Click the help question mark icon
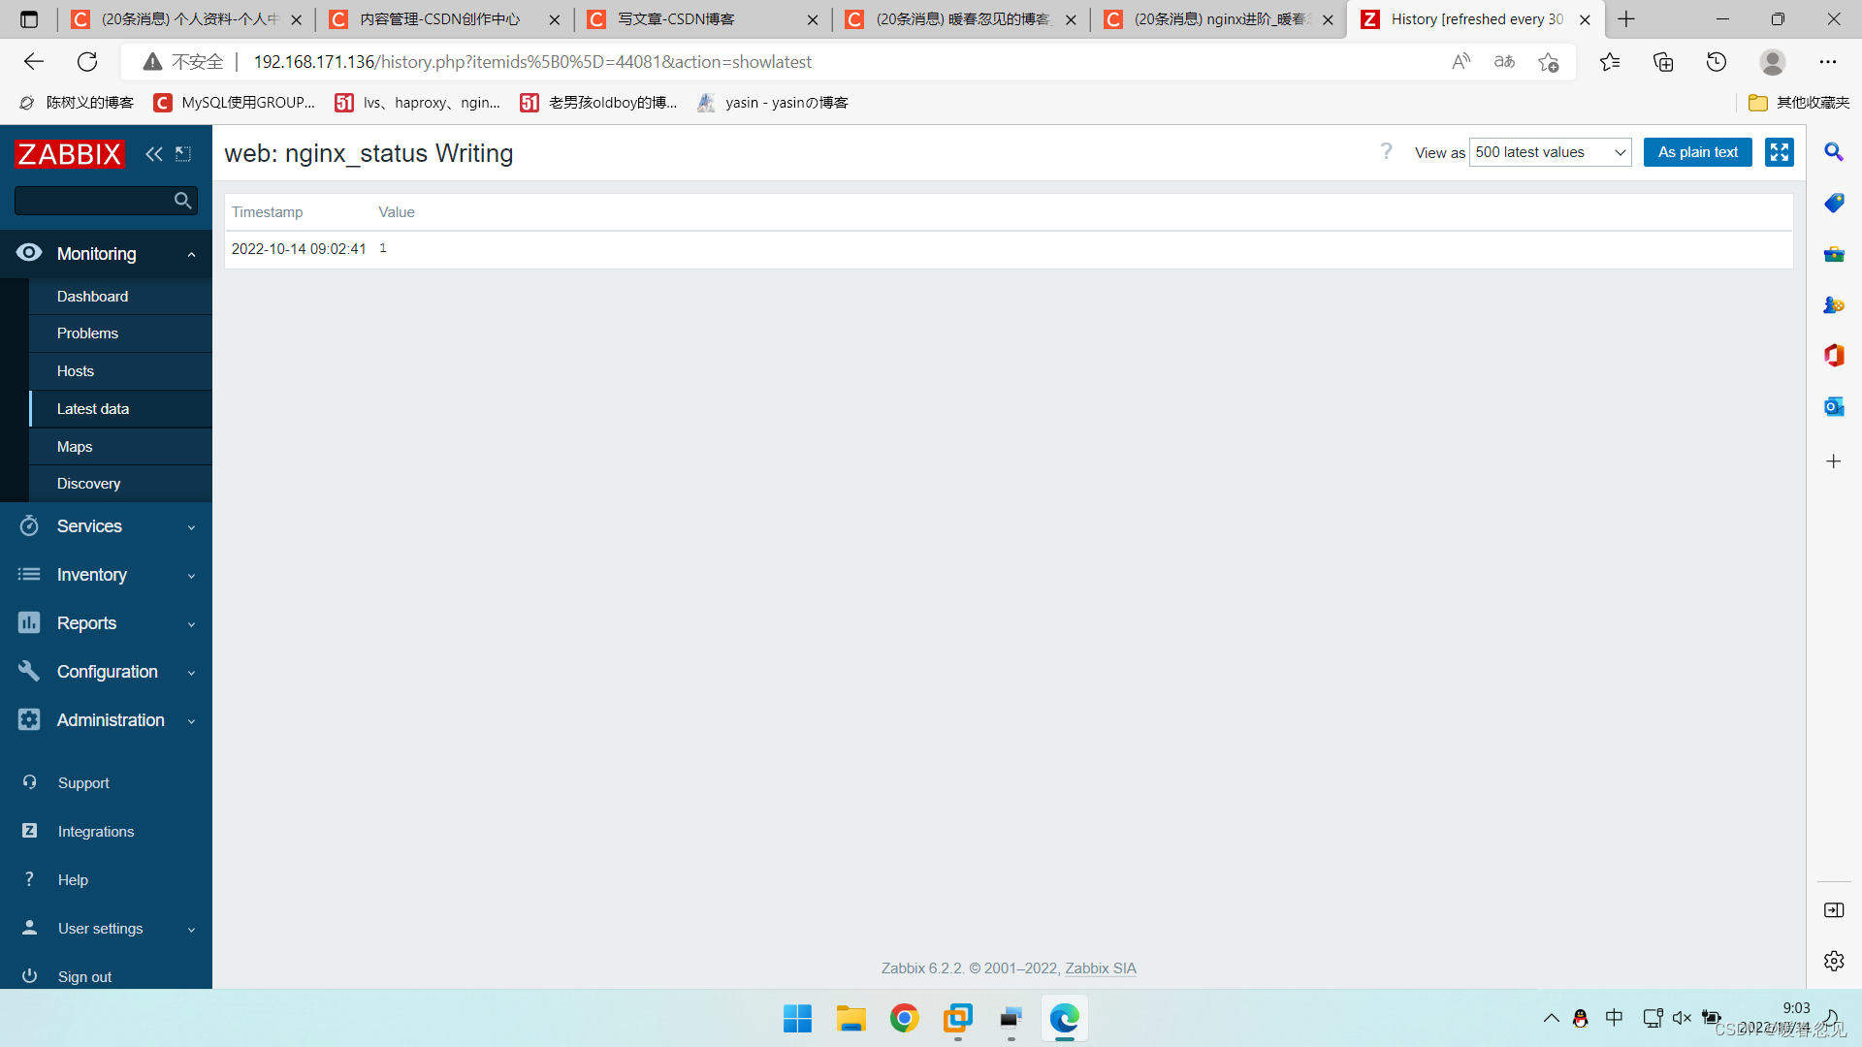 [1386, 151]
